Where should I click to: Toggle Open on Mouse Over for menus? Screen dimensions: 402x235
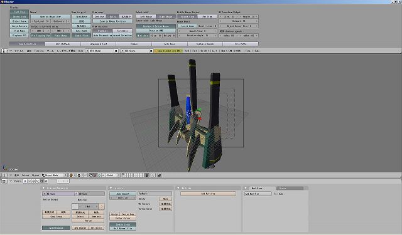click(x=50, y=17)
